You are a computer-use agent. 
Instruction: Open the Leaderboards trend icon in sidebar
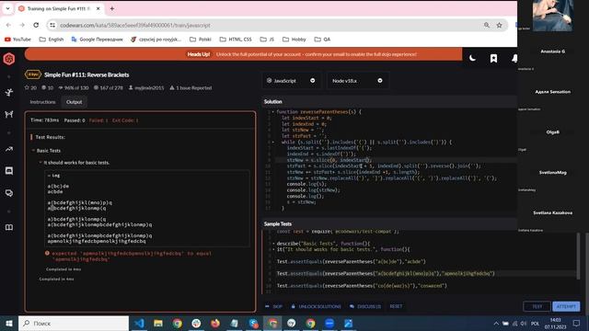(x=9, y=149)
